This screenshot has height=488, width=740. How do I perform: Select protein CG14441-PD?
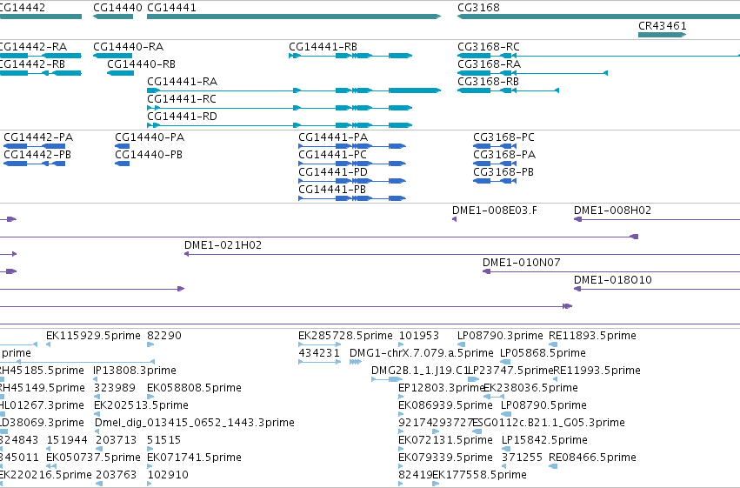point(352,181)
